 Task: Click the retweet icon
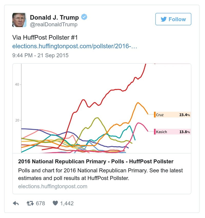coord(31,203)
